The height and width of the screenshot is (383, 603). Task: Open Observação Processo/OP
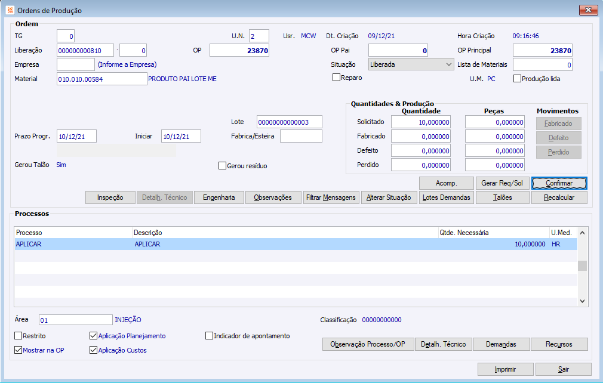click(368, 344)
